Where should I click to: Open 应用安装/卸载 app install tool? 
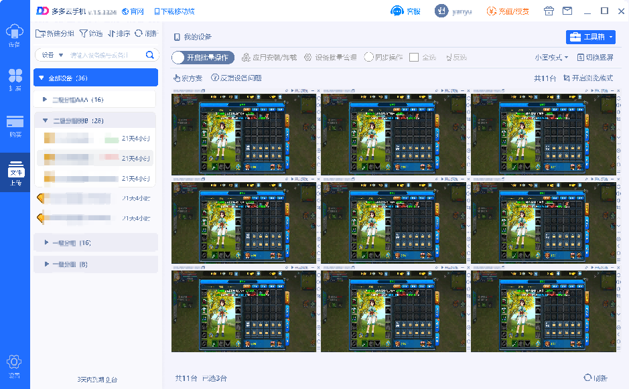point(269,58)
